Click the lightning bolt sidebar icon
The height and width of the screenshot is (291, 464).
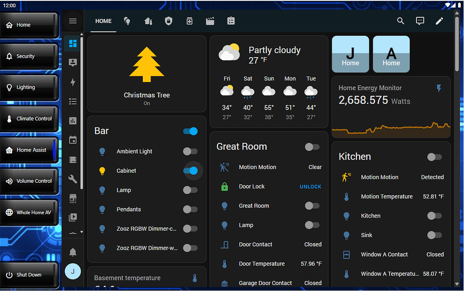coord(72,82)
